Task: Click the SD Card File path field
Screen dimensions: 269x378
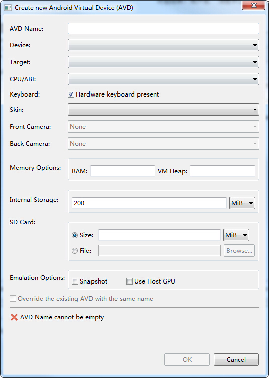Action: click(159, 251)
